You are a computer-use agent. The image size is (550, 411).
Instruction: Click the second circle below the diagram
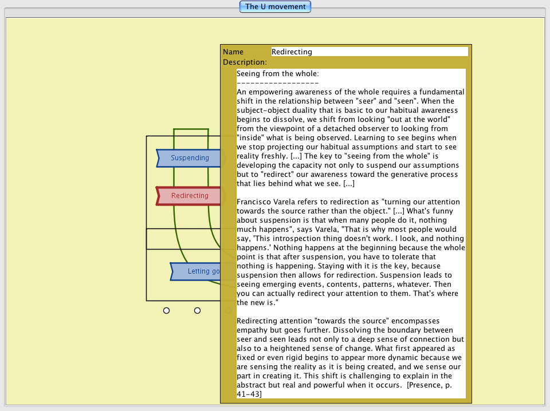[197, 310]
